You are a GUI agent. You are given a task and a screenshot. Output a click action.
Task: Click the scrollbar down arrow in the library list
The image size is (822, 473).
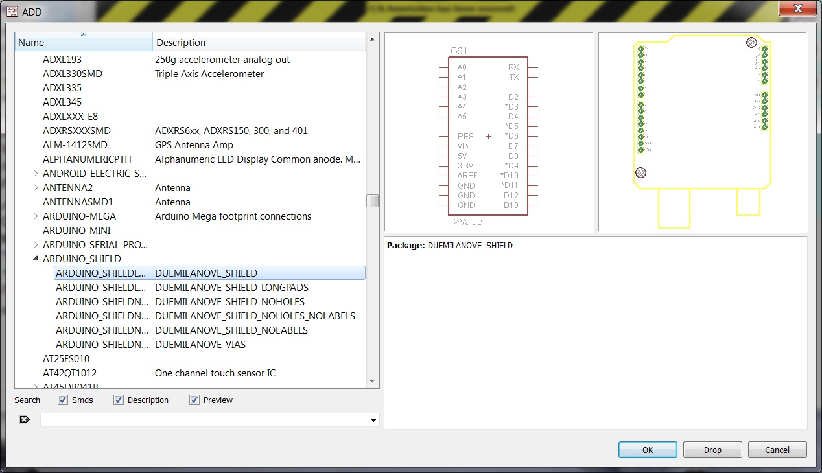tap(372, 382)
